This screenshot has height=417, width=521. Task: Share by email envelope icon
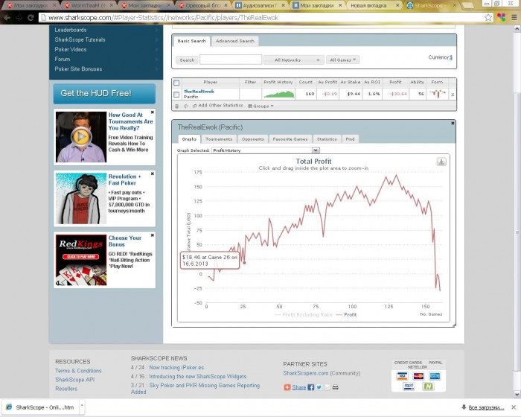(x=327, y=387)
